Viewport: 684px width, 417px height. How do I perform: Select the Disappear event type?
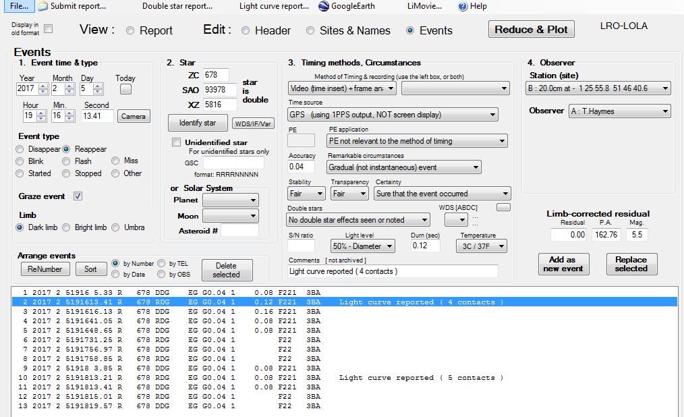(20, 149)
